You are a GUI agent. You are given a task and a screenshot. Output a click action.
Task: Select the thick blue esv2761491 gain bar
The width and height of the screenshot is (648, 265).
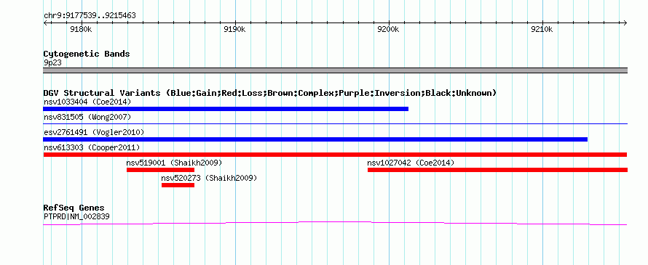pos(315,139)
